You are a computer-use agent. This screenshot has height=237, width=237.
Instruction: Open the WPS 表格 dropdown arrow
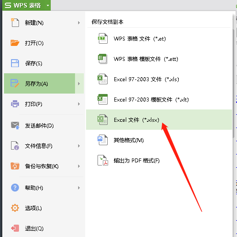[x=48, y=6]
